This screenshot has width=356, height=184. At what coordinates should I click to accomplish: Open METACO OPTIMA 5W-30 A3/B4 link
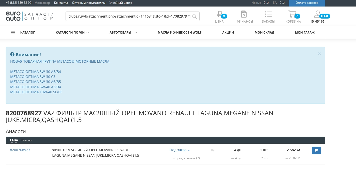(36, 72)
